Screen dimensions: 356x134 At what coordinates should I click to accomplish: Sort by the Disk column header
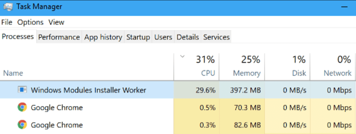pyautogui.click(x=288, y=67)
